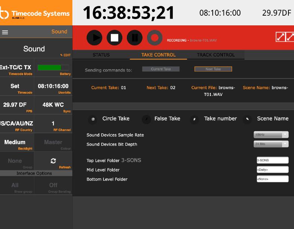Toggle Group Sending Off option

pos(53,185)
